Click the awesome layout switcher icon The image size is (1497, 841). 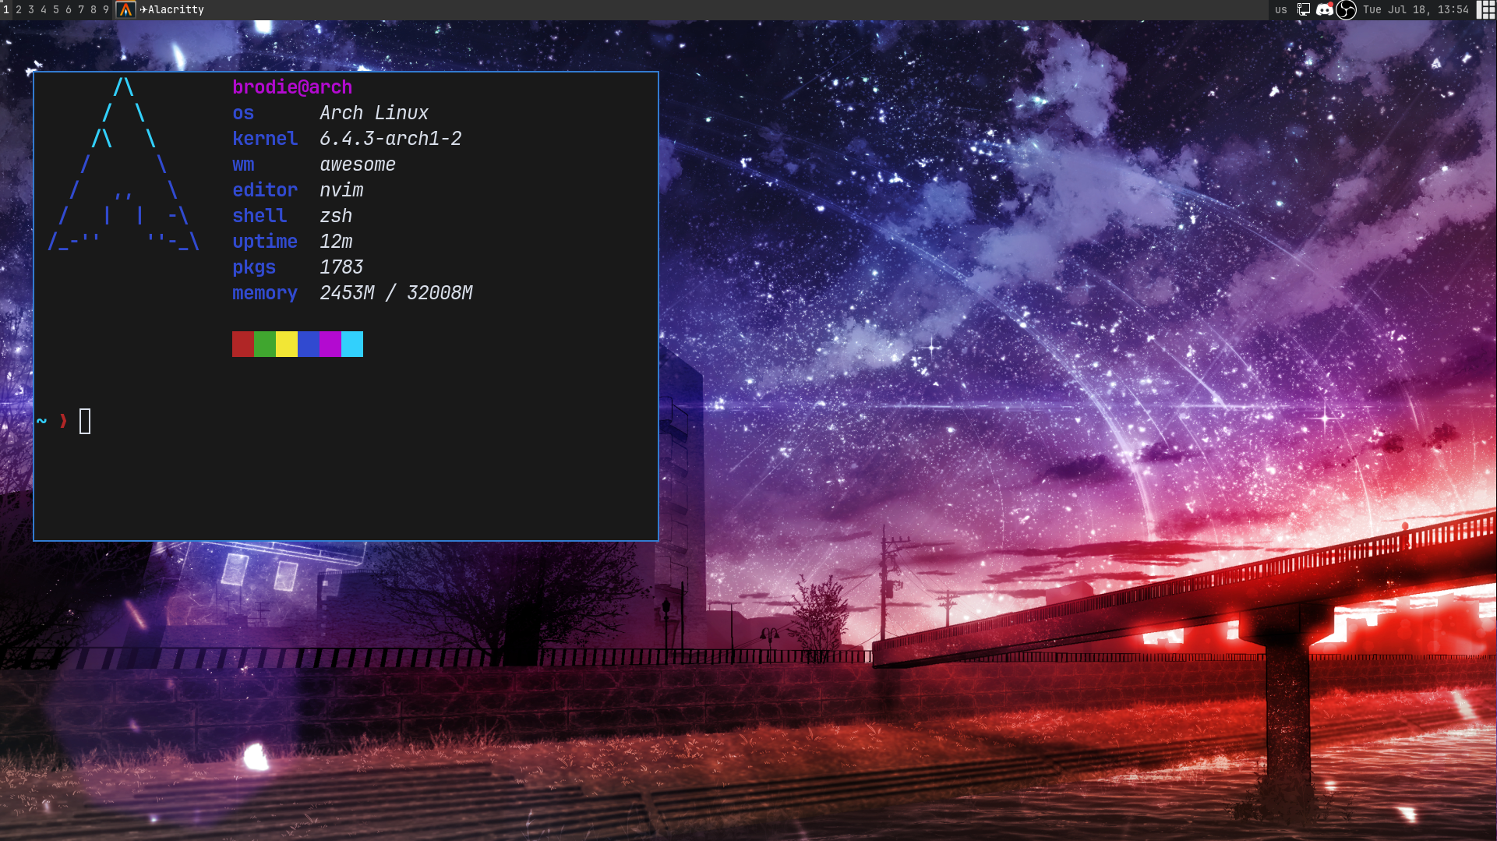(x=1486, y=10)
